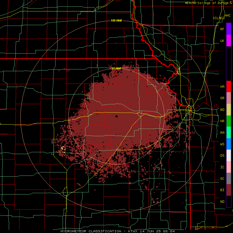The height and width of the screenshot is (233, 233).
Task: Click the "IC" legend label
Action: pyautogui.click(x=222, y=167)
